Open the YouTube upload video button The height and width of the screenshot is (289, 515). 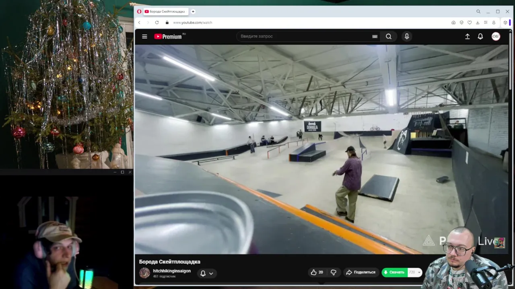tap(467, 36)
